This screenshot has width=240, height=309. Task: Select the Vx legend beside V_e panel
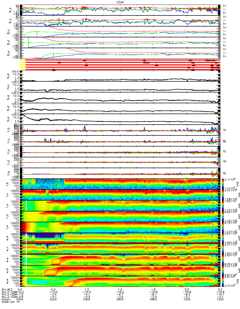pos(225,173)
